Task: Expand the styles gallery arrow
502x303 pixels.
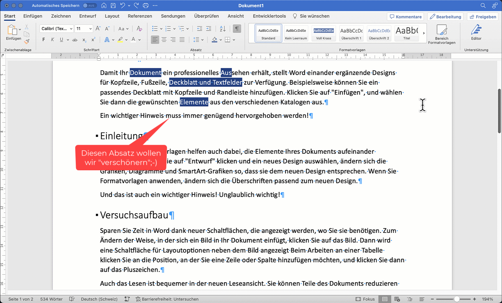Action: pos(424,33)
